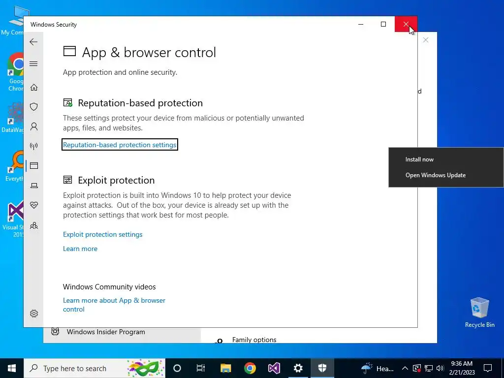The height and width of the screenshot is (378, 504).
Task: Select App & browser control sidebar icon
Action: pos(34,166)
